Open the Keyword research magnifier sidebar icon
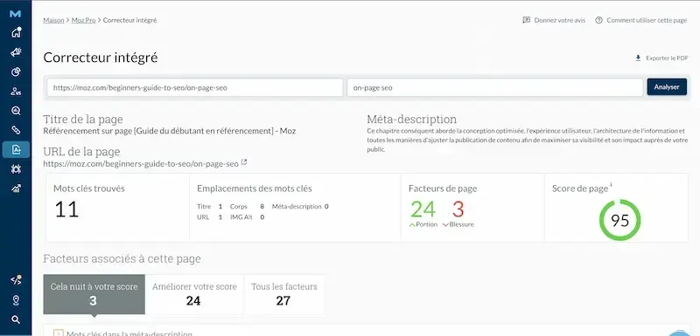This screenshot has height=336, width=700. [16, 111]
